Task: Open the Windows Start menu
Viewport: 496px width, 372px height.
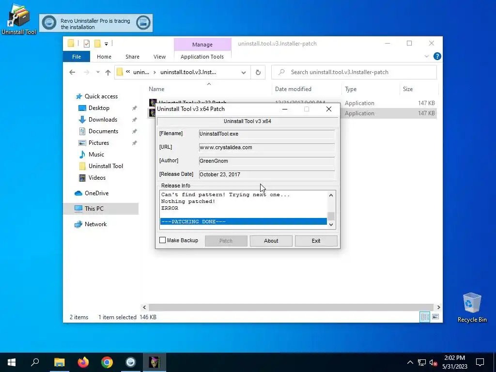Action: point(12,362)
